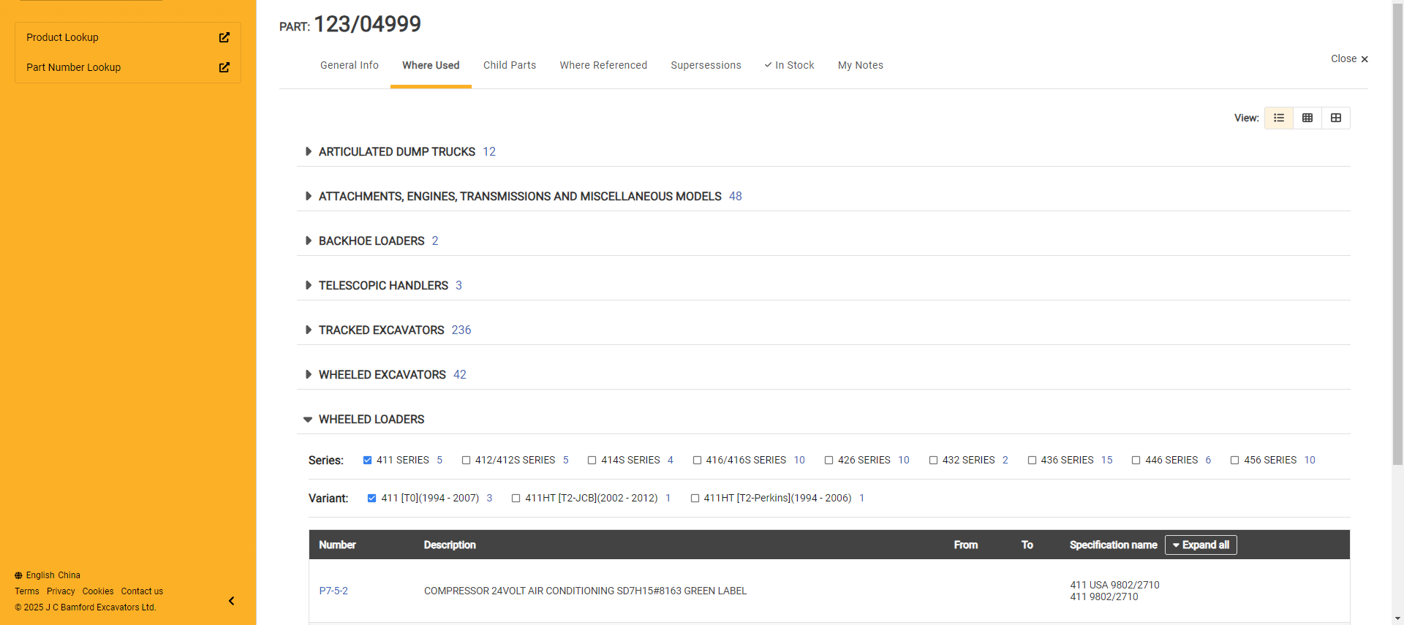
Task: Enable the 426 SERIES checkbox
Action: pos(829,461)
